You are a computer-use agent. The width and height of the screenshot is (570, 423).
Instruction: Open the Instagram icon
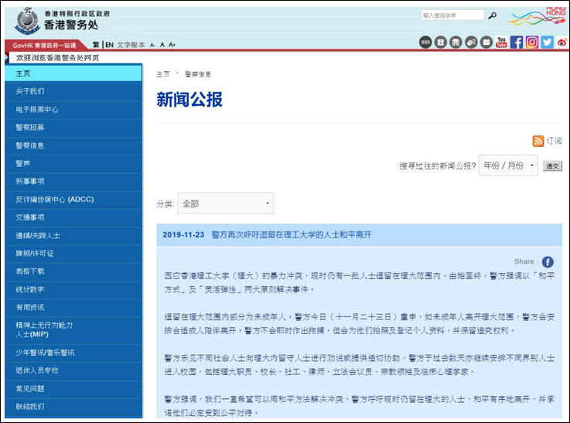click(x=532, y=43)
